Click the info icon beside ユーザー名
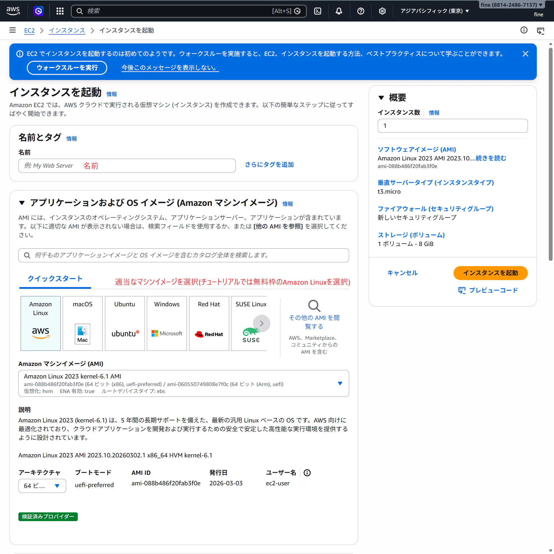554x554 pixels. 307,473
